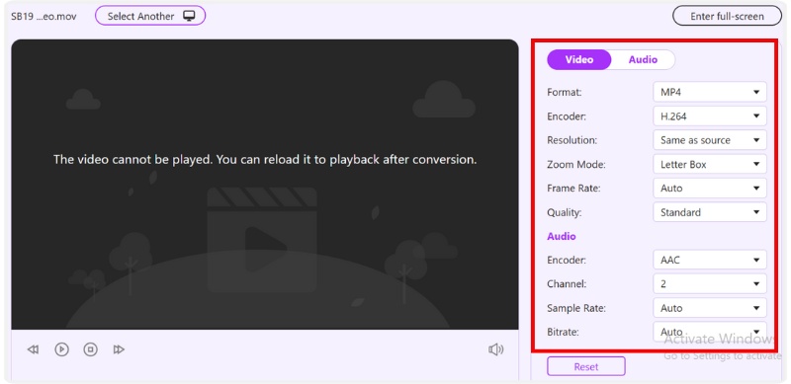Click the Format: label
The width and height of the screenshot is (791, 384).
point(565,92)
